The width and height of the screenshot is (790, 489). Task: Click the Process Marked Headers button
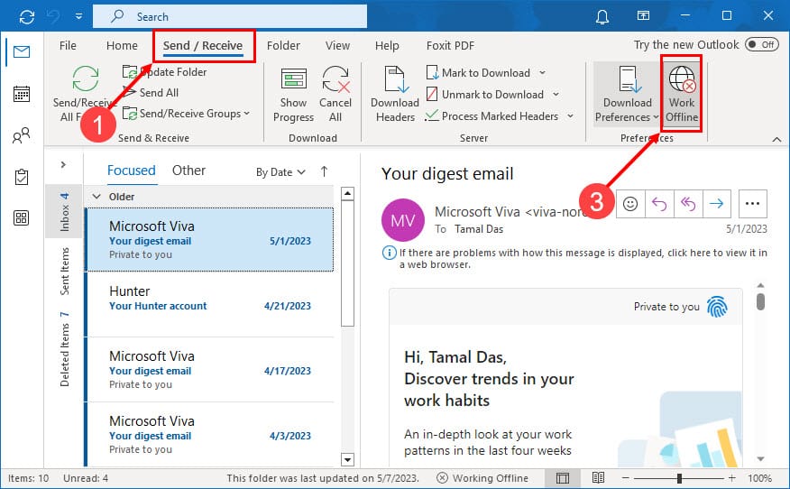tap(491, 116)
